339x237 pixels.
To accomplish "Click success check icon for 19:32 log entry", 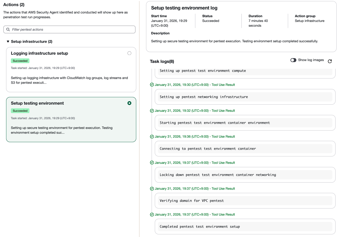I will pyautogui.click(x=152, y=111).
